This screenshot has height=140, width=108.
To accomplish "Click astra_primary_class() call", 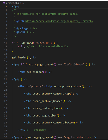I will pyautogui.click(x=69, y=87).
